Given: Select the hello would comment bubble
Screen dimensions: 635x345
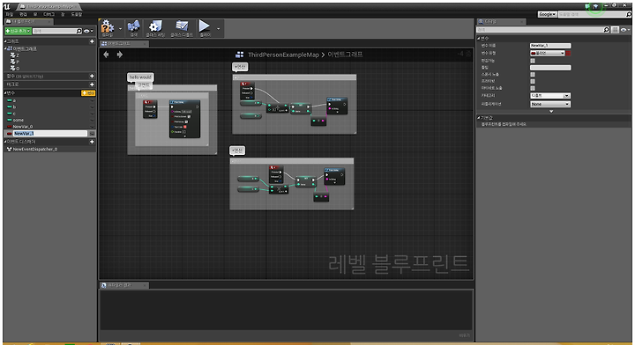Looking at the screenshot, I should point(140,77).
